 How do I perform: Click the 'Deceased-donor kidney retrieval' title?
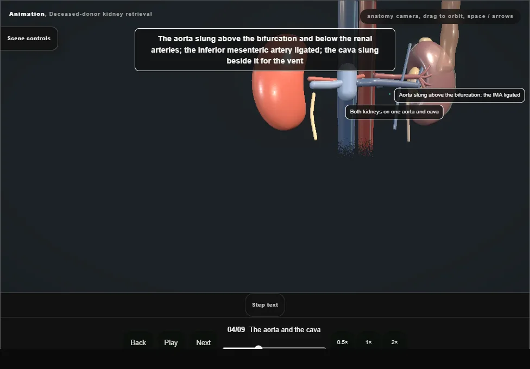(100, 14)
